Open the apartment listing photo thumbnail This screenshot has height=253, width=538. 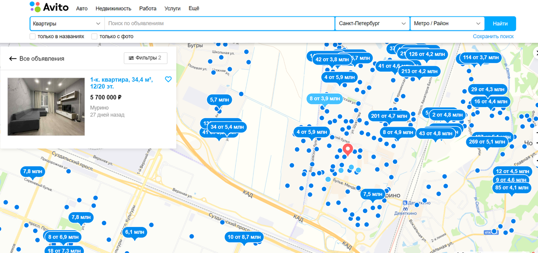46,107
